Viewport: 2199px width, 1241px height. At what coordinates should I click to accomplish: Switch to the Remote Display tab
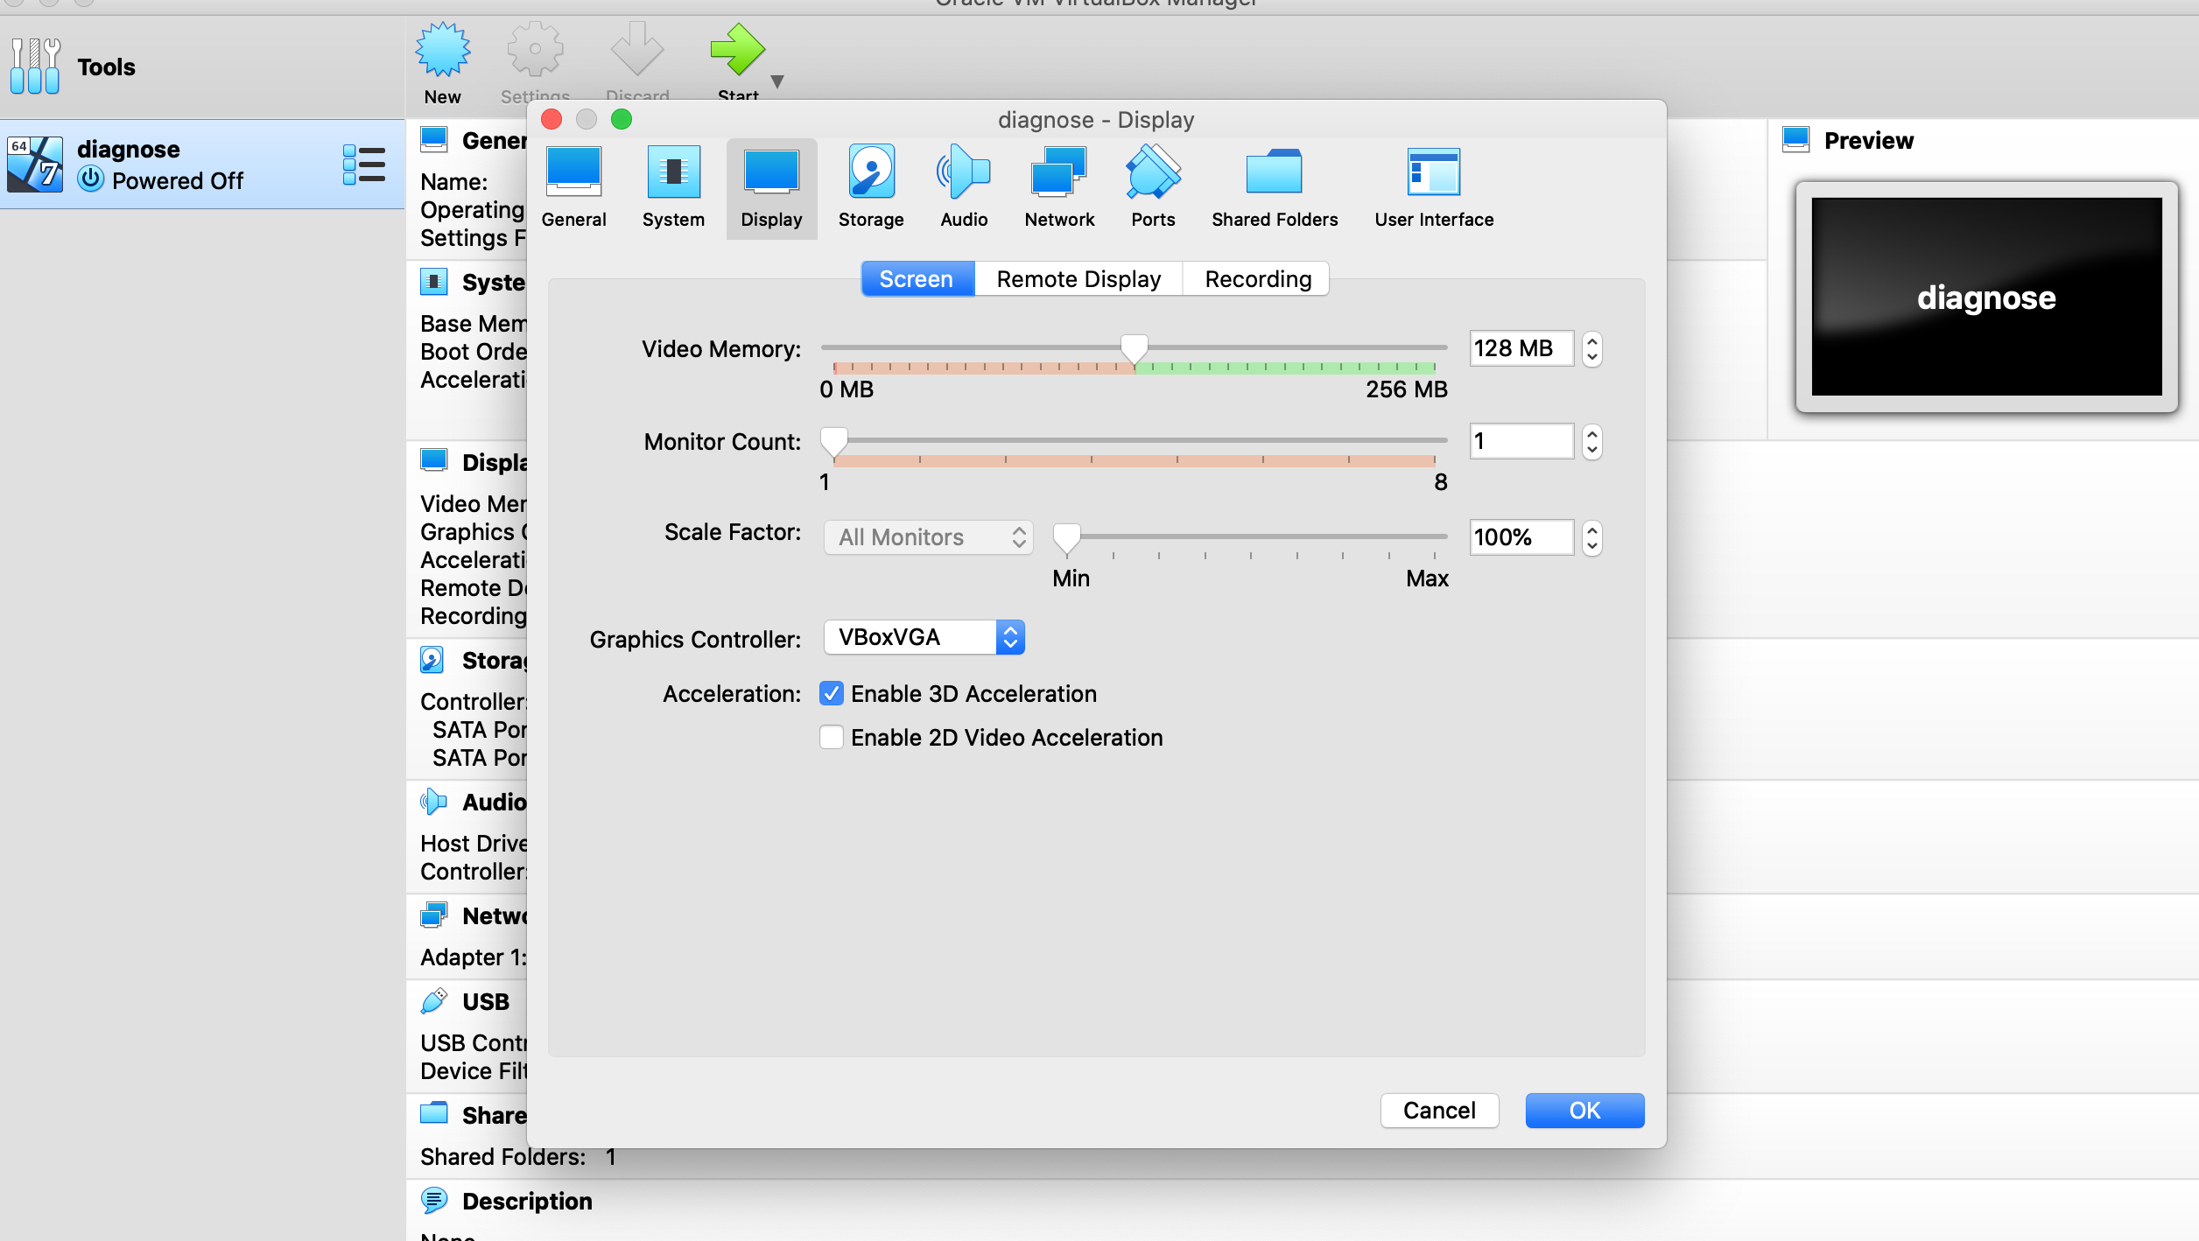pyautogui.click(x=1078, y=279)
